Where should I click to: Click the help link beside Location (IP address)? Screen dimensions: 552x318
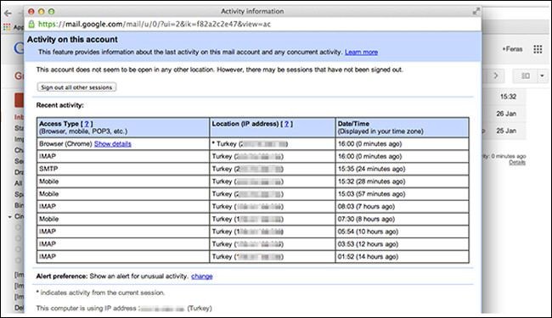(286, 124)
